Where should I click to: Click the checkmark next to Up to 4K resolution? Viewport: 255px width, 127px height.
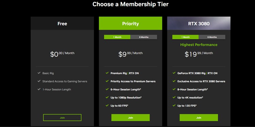(x=174, y=97)
